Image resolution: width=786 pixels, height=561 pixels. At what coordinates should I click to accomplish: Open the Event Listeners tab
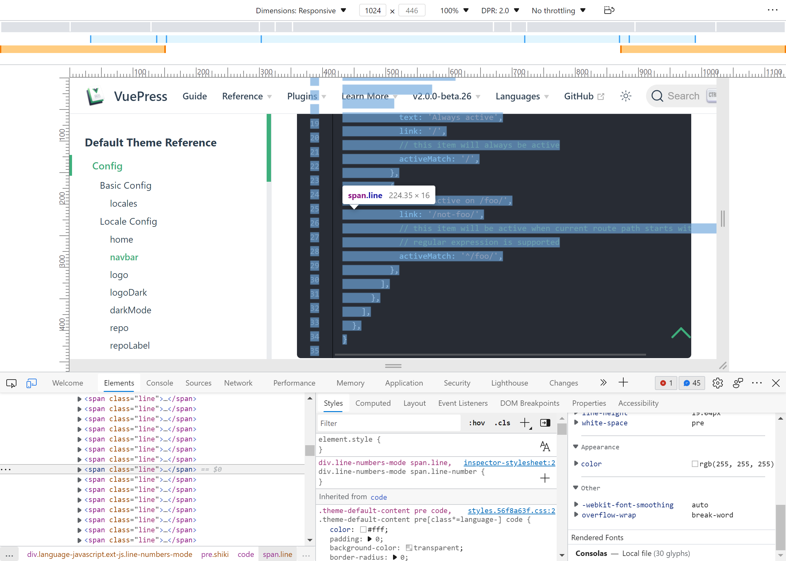tap(463, 403)
